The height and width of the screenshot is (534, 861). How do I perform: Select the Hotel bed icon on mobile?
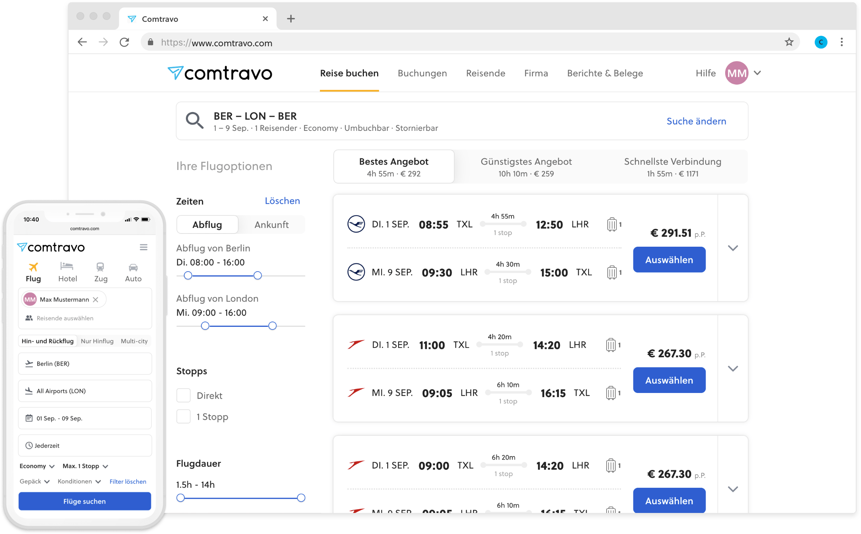point(67,267)
